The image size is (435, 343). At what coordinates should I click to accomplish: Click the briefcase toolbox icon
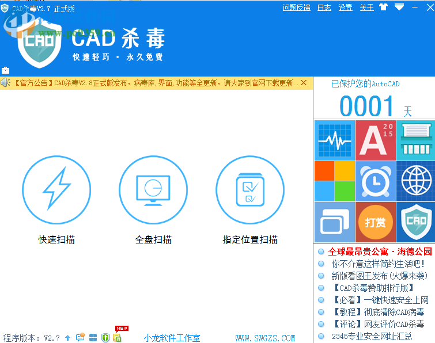(x=5, y=70)
